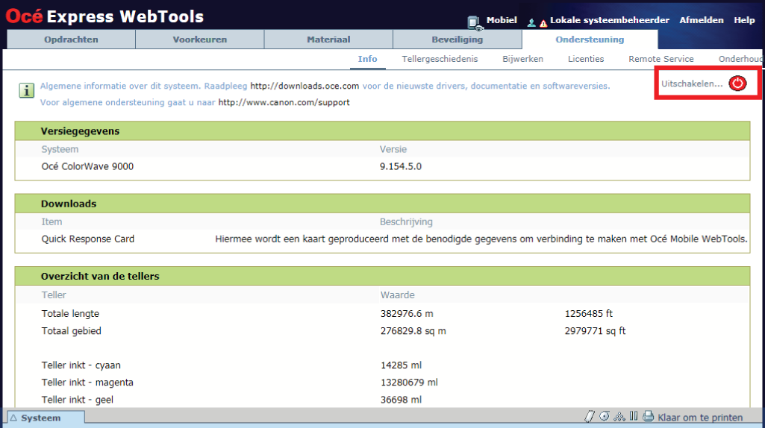Open the Voorkeuren tab
The height and width of the screenshot is (428, 765).
pos(200,40)
